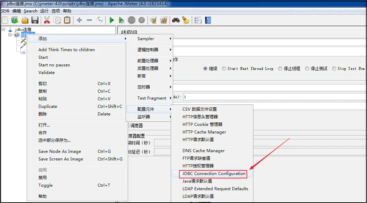Image resolution: width=367 pixels, height=203 pixels.
Task: Choose HTTP Cookie 管理器 item
Action: (212, 124)
